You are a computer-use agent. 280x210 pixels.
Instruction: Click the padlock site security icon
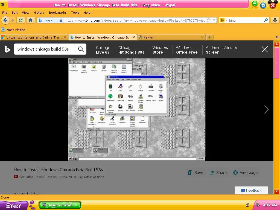[61, 20]
